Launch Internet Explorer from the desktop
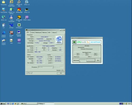This screenshot has width=132, height=105. (4, 34)
